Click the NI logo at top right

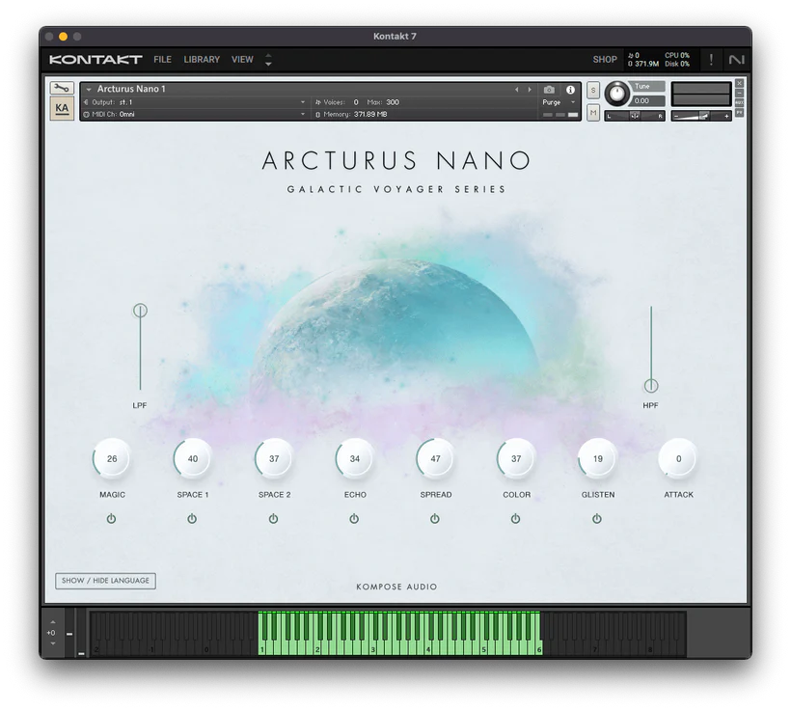(x=738, y=59)
